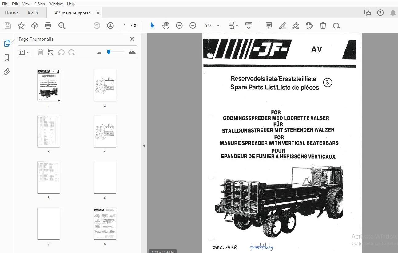This screenshot has width=398, height=253.
Task: Activate the Hand pan tool
Action: [x=166, y=26]
